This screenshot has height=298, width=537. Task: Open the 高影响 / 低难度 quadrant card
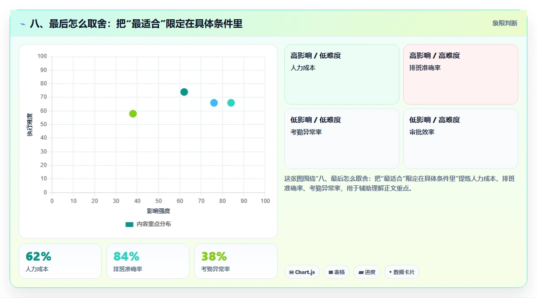[x=342, y=74]
